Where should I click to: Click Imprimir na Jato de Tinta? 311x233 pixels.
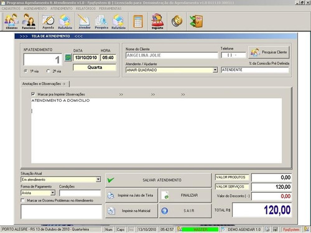[x=131, y=195]
